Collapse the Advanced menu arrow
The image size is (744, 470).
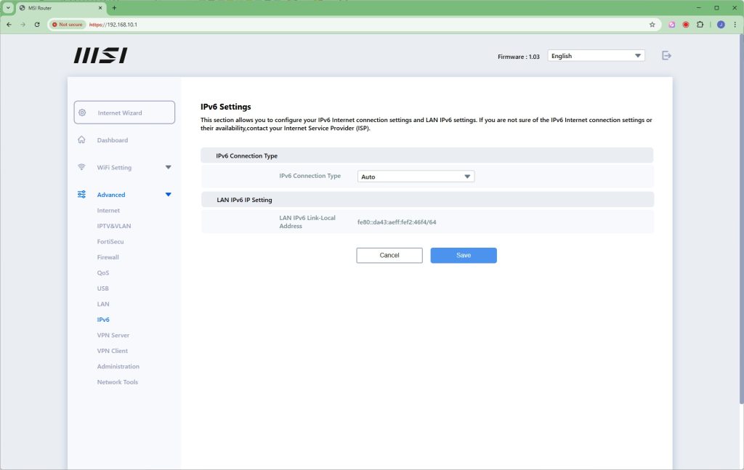pos(169,195)
